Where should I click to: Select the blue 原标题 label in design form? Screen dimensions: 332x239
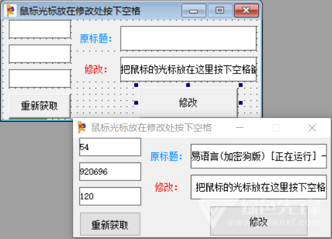pyautogui.click(x=96, y=39)
